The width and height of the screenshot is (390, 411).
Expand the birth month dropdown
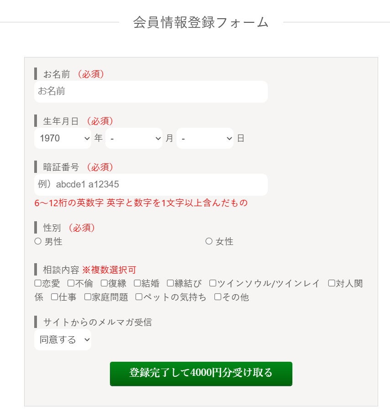[134, 138]
